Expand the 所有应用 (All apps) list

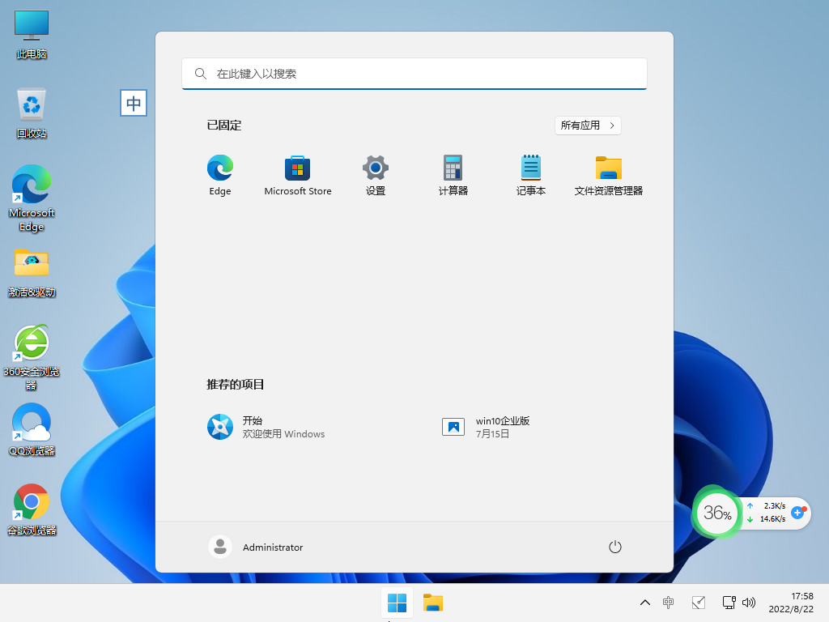[588, 126]
